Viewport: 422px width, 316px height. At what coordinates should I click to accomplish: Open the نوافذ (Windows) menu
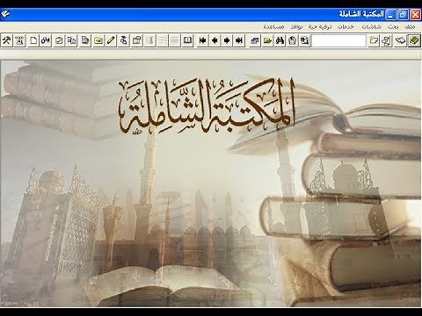(x=296, y=27)
